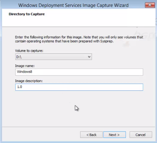Close the Image Capture Wizard window
The height and width of the screenshot is (143, 157).
[150, 5]
